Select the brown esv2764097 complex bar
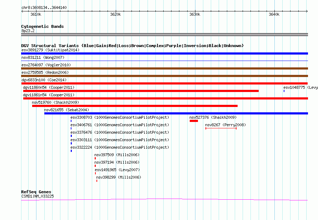 coord(164,68)
